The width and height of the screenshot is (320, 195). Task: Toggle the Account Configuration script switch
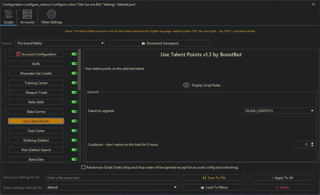[74, 54]
